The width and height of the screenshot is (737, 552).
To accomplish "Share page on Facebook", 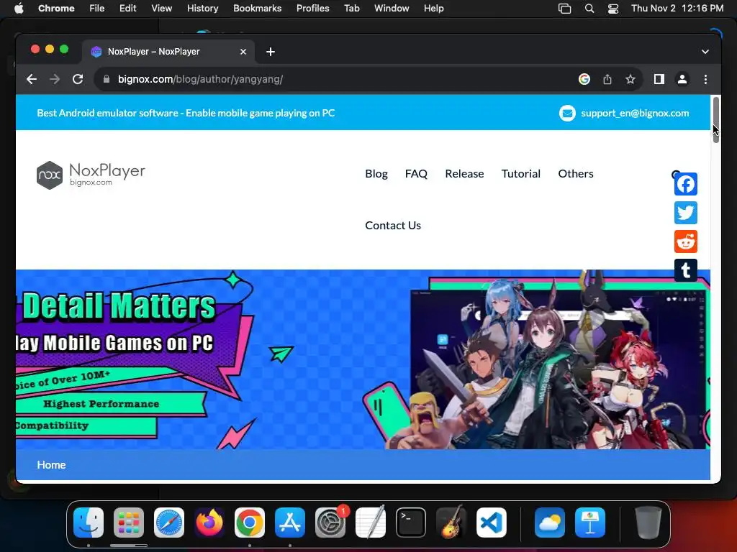I will pos(686,184).
